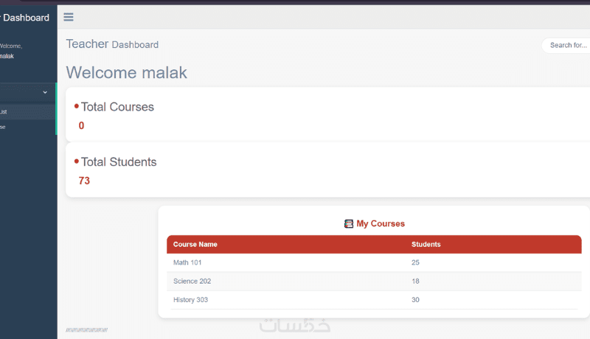
Task: Open the Dashboard title in the sidebar
Action: tap(26, 17)
